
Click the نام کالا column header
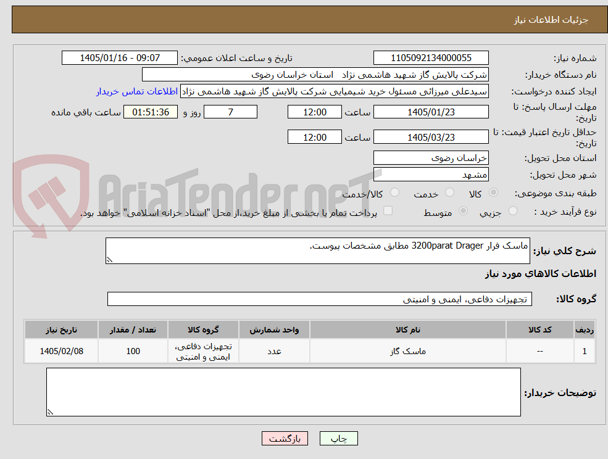coord(407,330)
